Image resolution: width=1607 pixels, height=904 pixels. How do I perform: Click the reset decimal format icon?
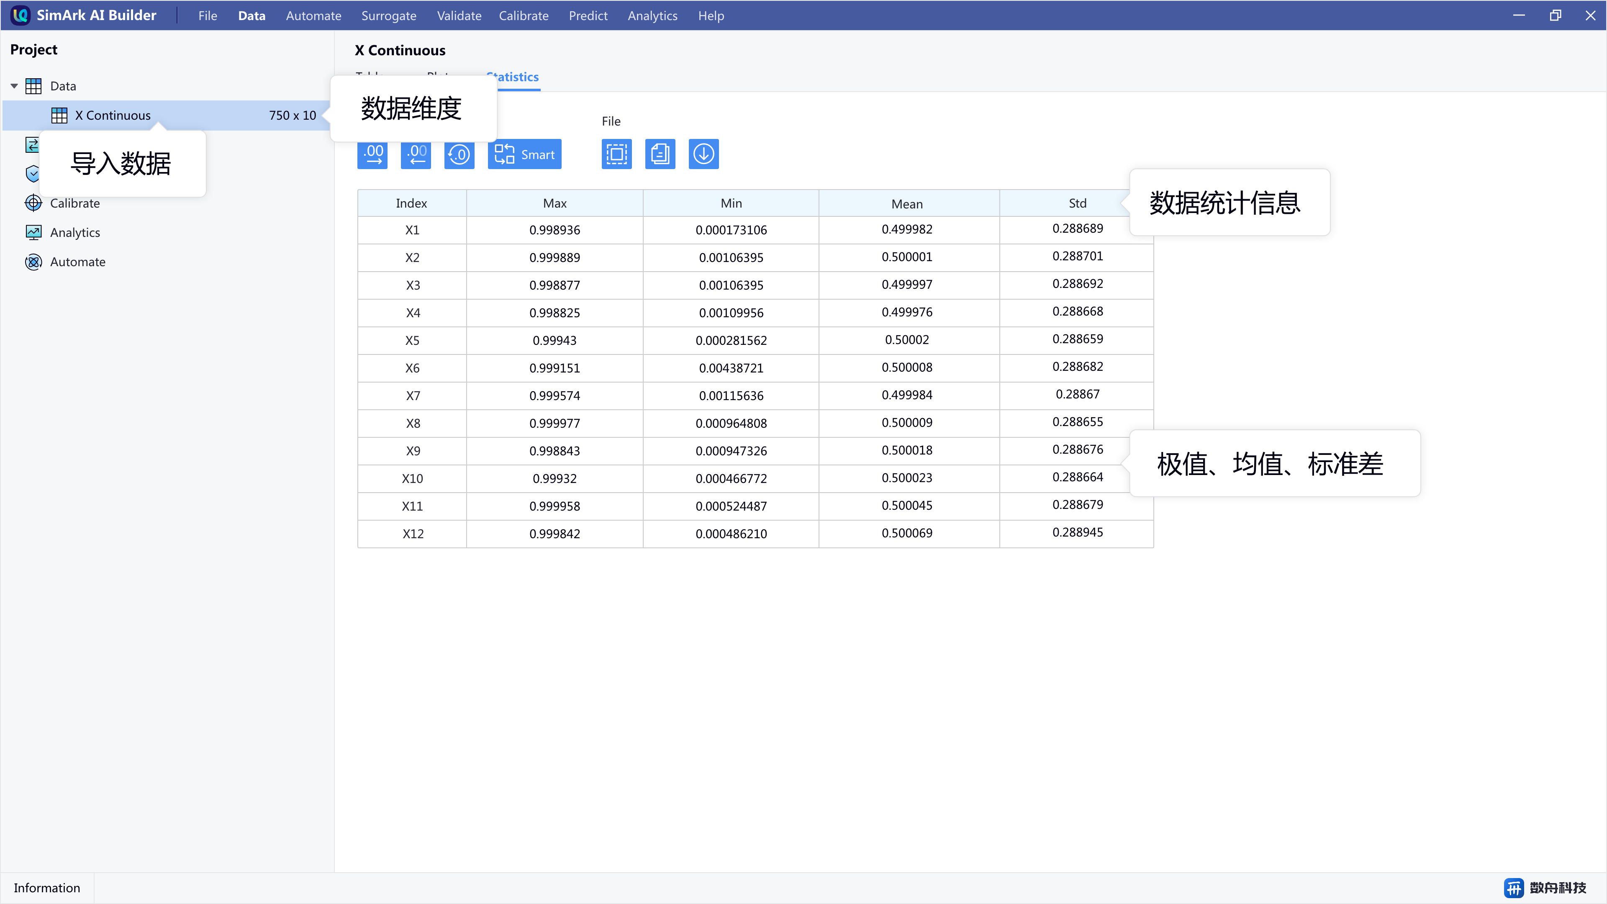[x=460, y=154]
